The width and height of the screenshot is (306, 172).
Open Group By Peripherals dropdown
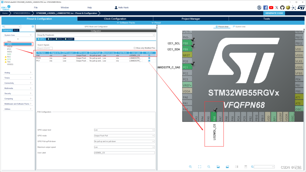(x=96, y=35)
